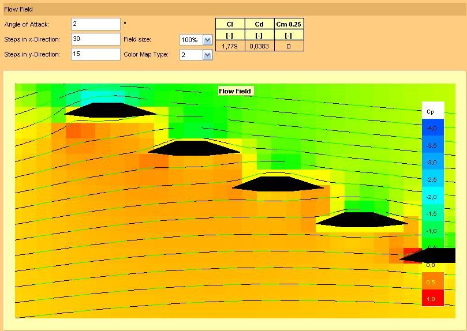467x331 pixels.
Task: Click the Angle of Attack label
Action: (x=27, y=24)
